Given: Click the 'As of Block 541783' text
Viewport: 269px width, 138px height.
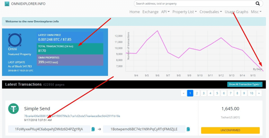Looking at the screenshot, I should [20, 66].
